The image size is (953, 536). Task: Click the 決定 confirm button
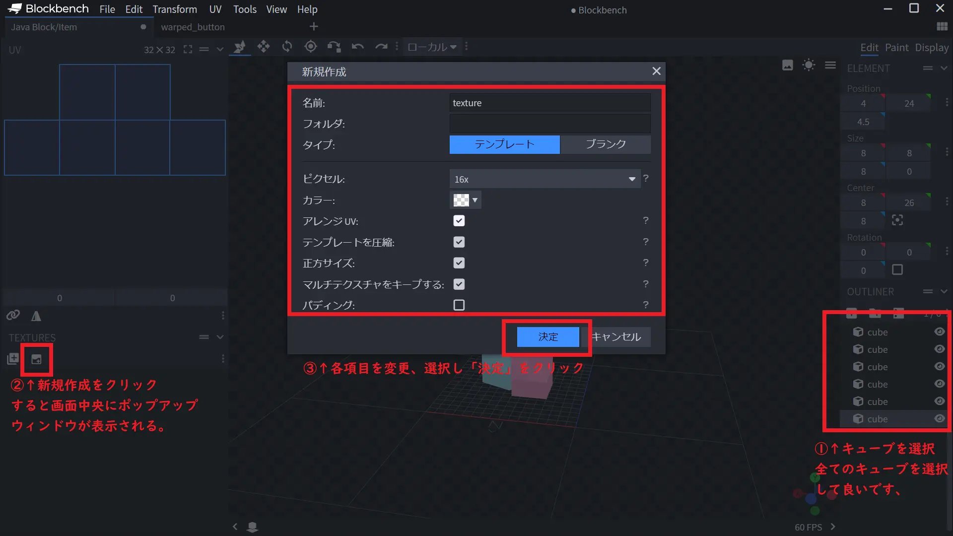(548, 337)
